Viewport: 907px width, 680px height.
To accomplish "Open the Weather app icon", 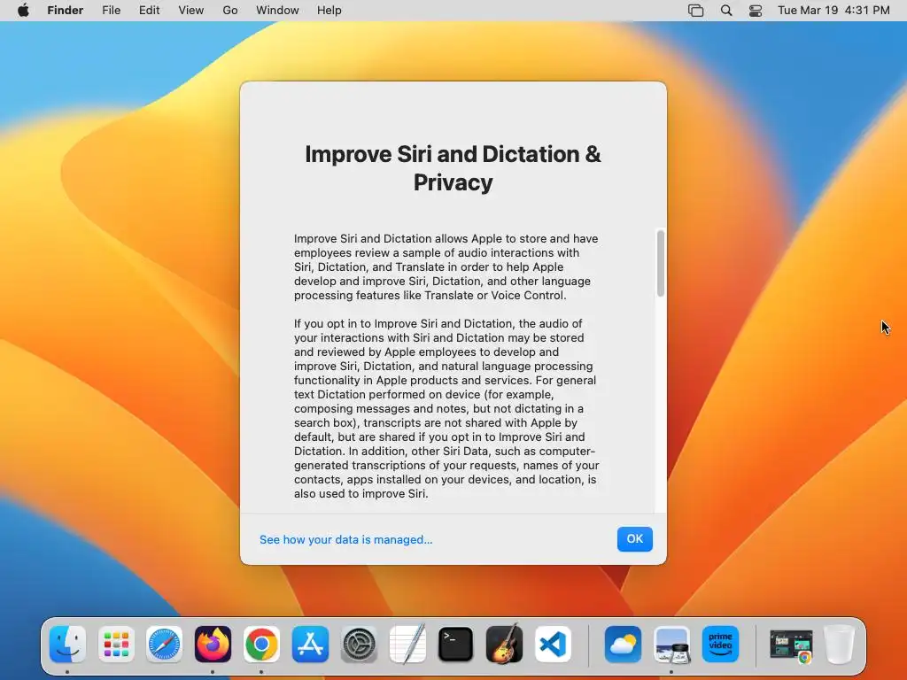I will (x=623, y=645).
